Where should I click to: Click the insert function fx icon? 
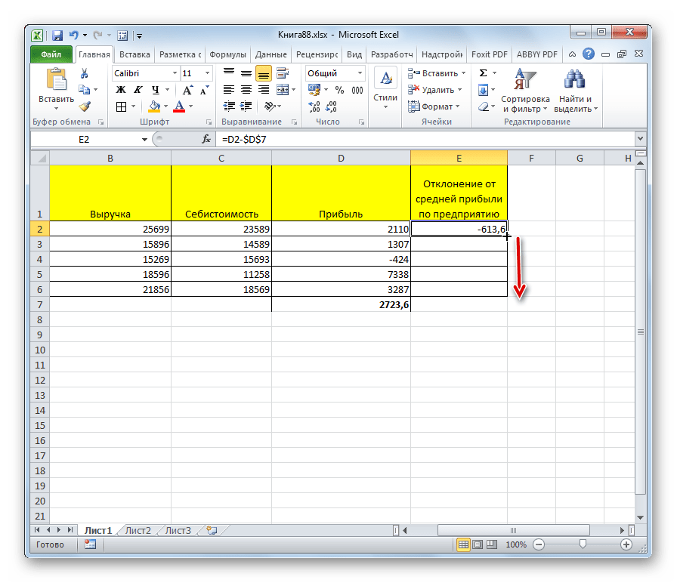(206, 140)
